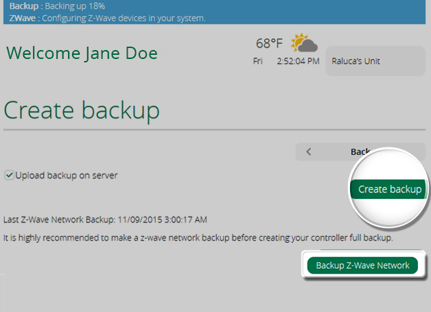The image size is (431, 312).
Task: Click the highly recommended z-wave backup notice
Action: (x=198, y=238)
